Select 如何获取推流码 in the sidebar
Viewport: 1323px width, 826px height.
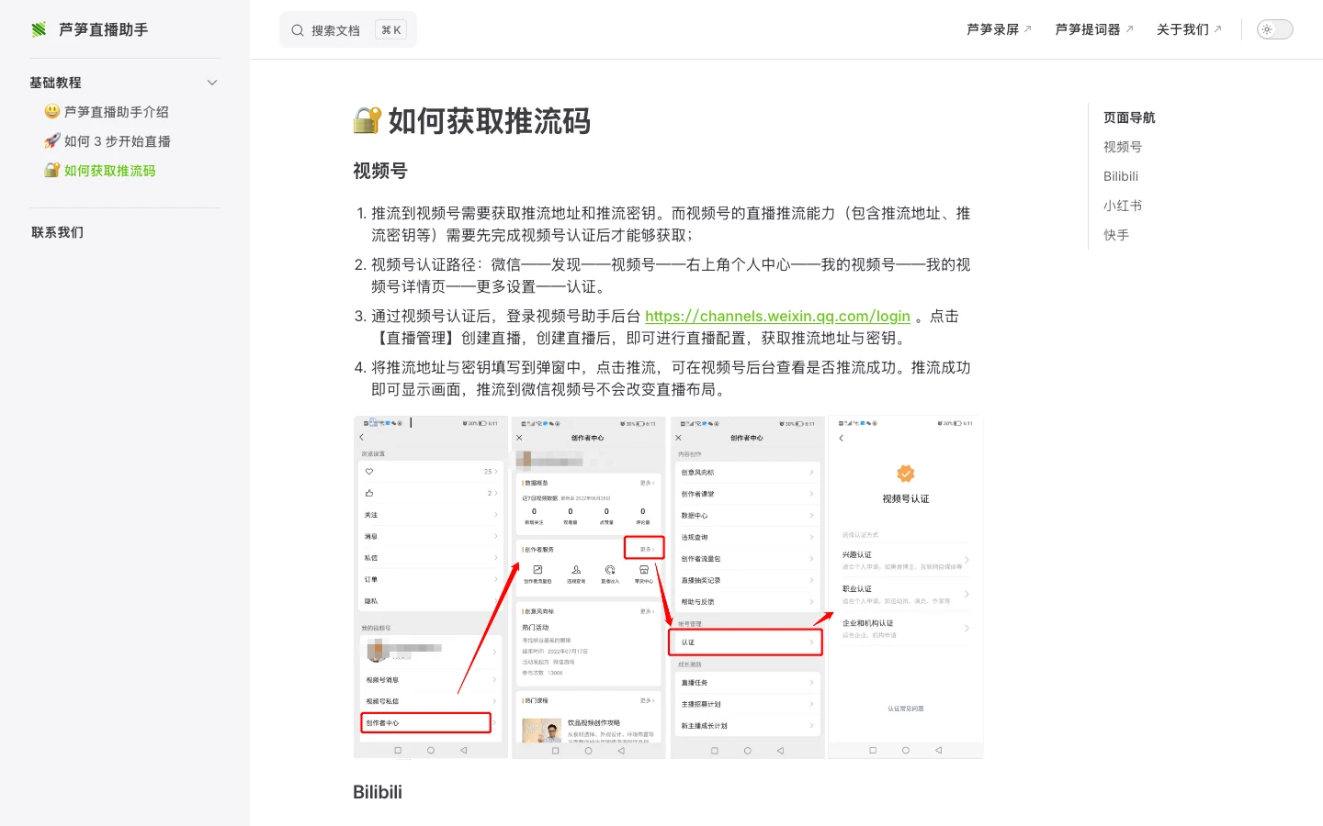pyautogui.click(x=100, y=171)
